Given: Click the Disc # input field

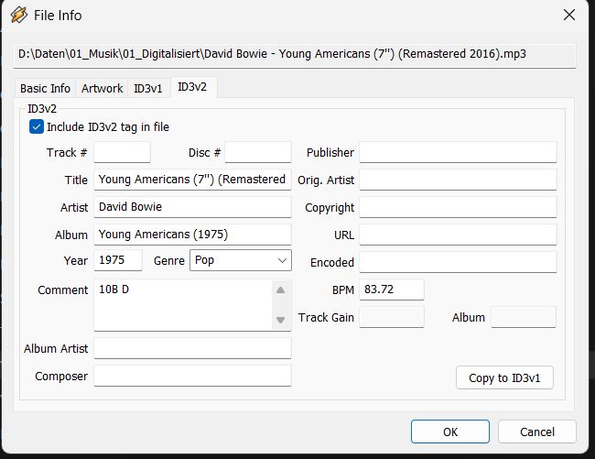Looking at the screenshot, I should [258, 152].
